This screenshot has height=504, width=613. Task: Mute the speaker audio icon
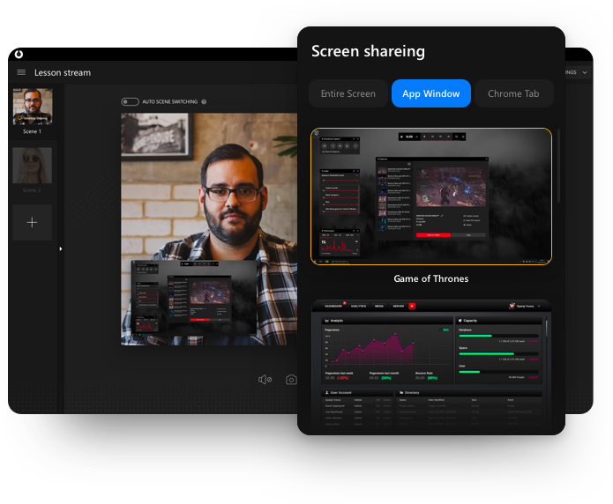(265, 380)
